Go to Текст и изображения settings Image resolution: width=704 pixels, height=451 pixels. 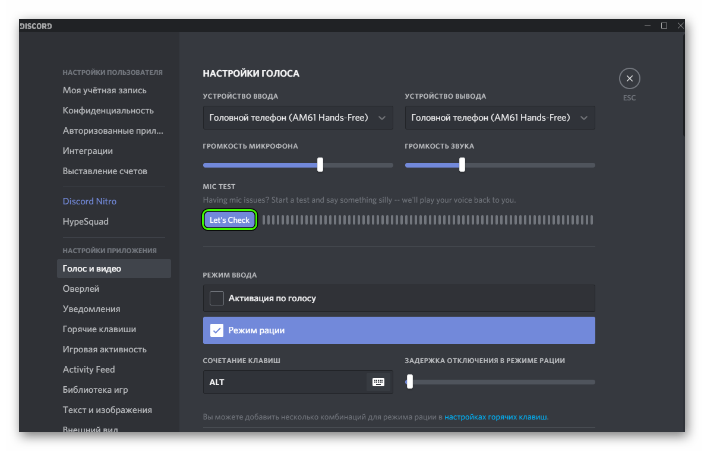coord(108,410)
